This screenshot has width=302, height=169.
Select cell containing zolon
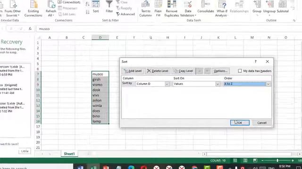(x=100, y=100)
